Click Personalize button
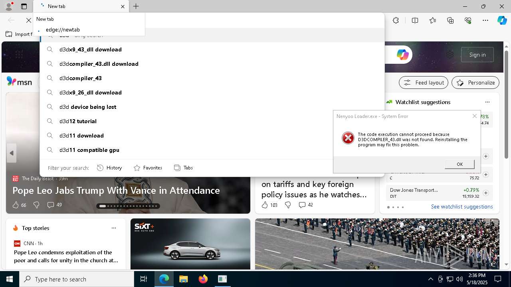This screenshot has height=287, width=511. click(x=475, y=83)
